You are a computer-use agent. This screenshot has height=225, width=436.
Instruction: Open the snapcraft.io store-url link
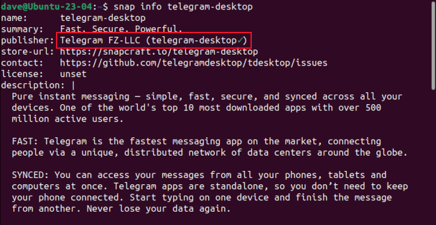(159, 52)
